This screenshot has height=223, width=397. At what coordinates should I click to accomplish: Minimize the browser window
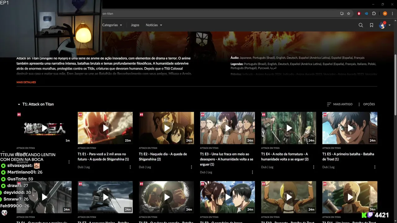[373, 4]
